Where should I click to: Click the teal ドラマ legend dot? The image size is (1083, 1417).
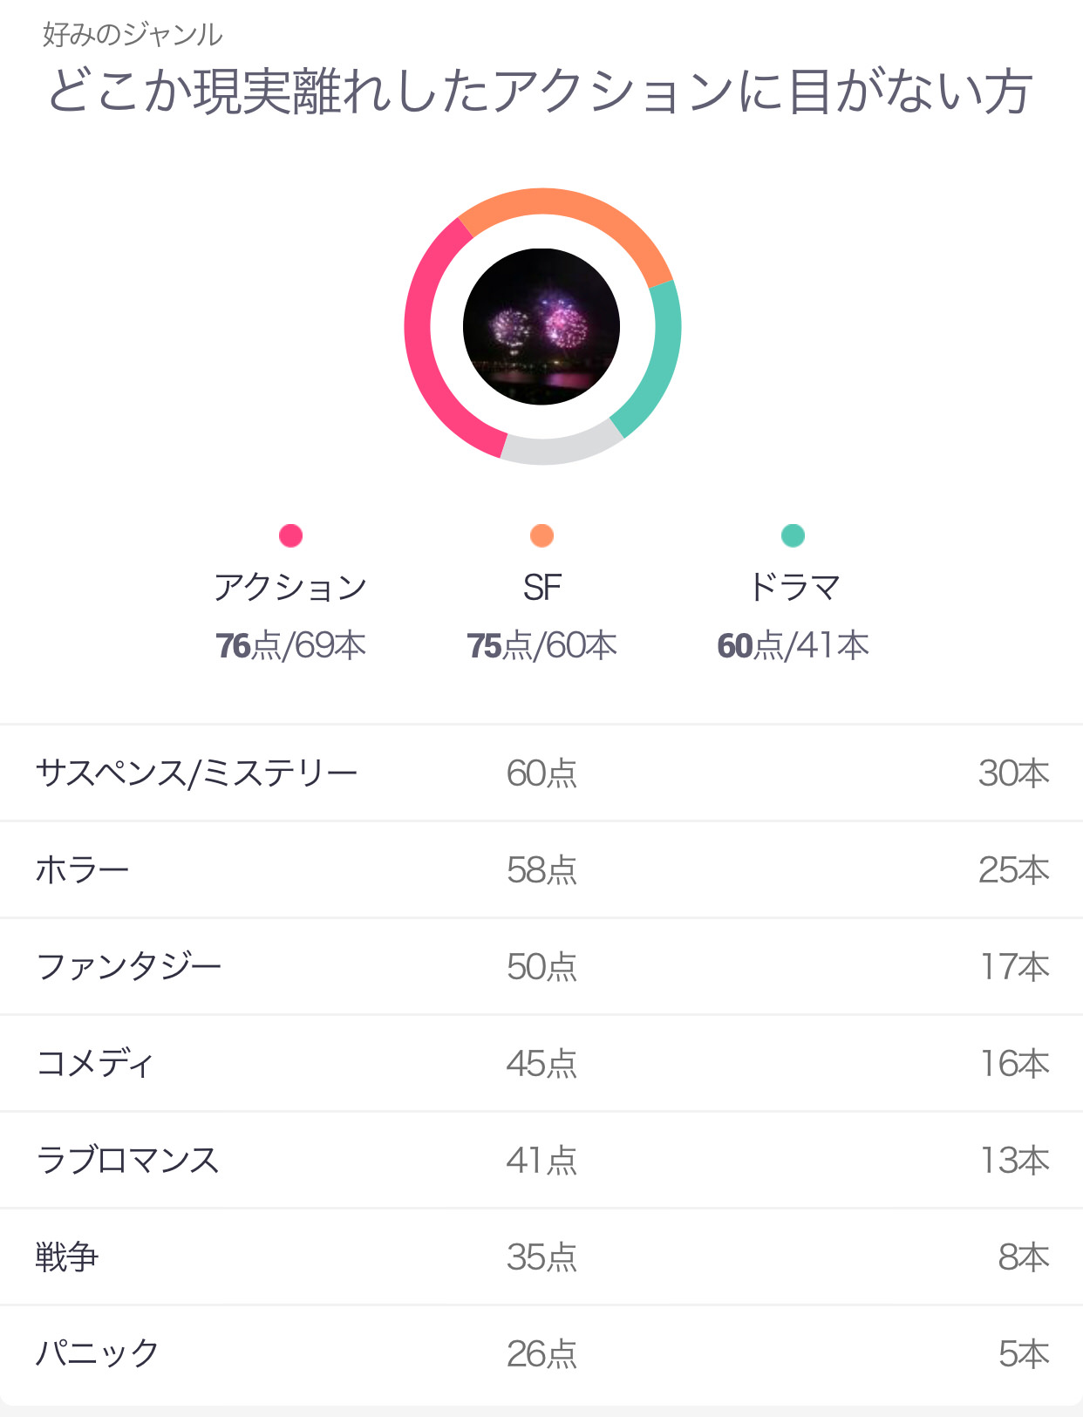click(x=793, y=535)
